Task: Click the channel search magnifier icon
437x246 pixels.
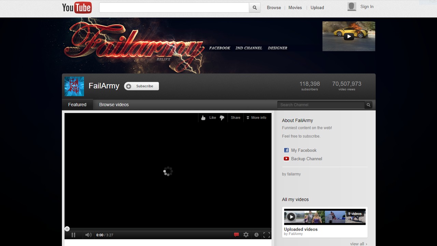Action: click(368, 105)
